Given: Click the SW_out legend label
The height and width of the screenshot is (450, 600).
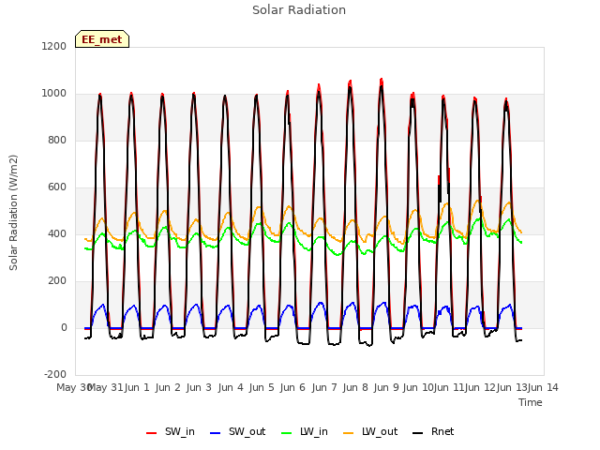Looking at the screenshot, I should pyautogui.click(x=247, y=431).
